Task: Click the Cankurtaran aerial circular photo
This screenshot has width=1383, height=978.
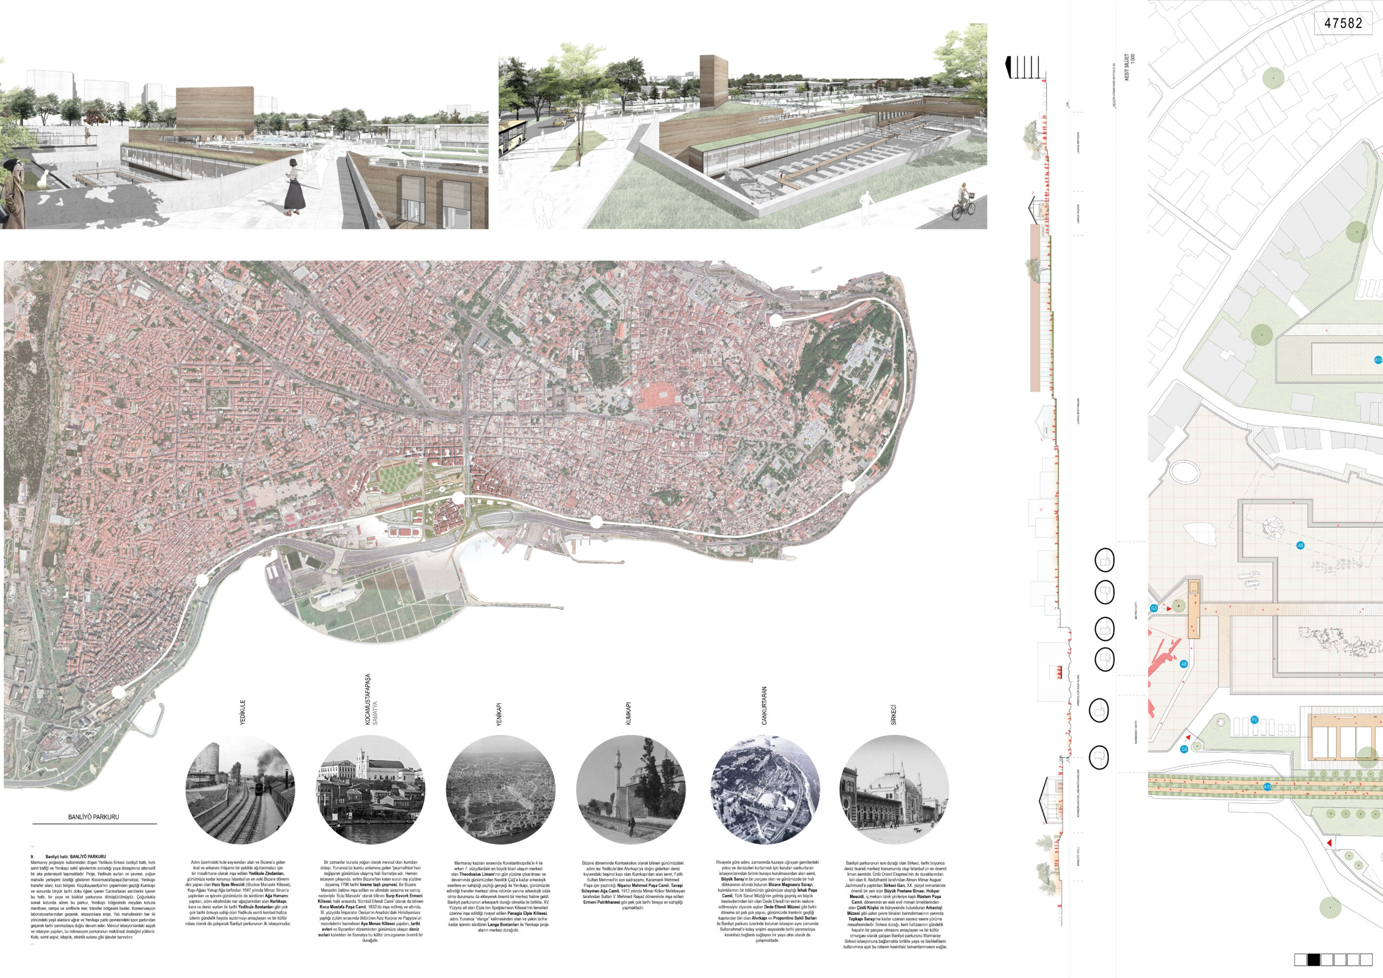Action: (764, 790)
